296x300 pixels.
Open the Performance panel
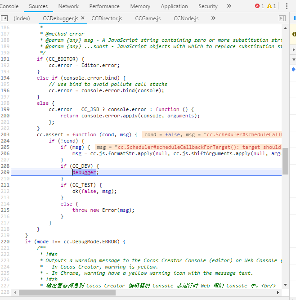104,6
